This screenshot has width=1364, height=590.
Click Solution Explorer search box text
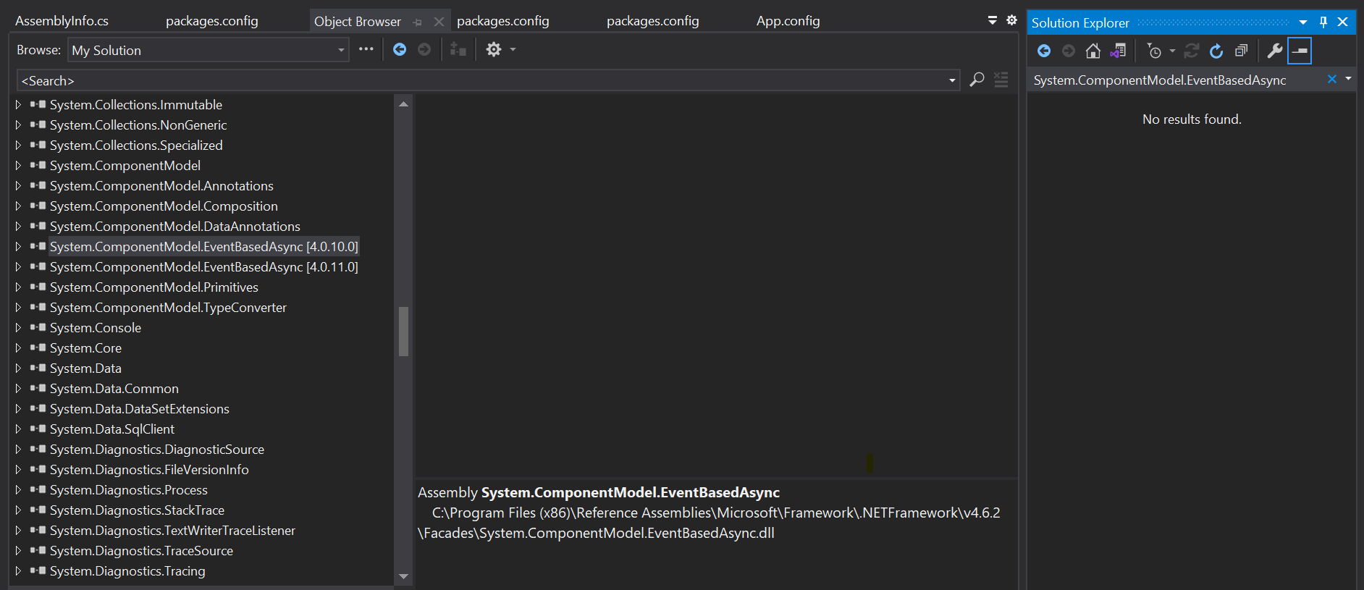click(x=1160, y=80)
